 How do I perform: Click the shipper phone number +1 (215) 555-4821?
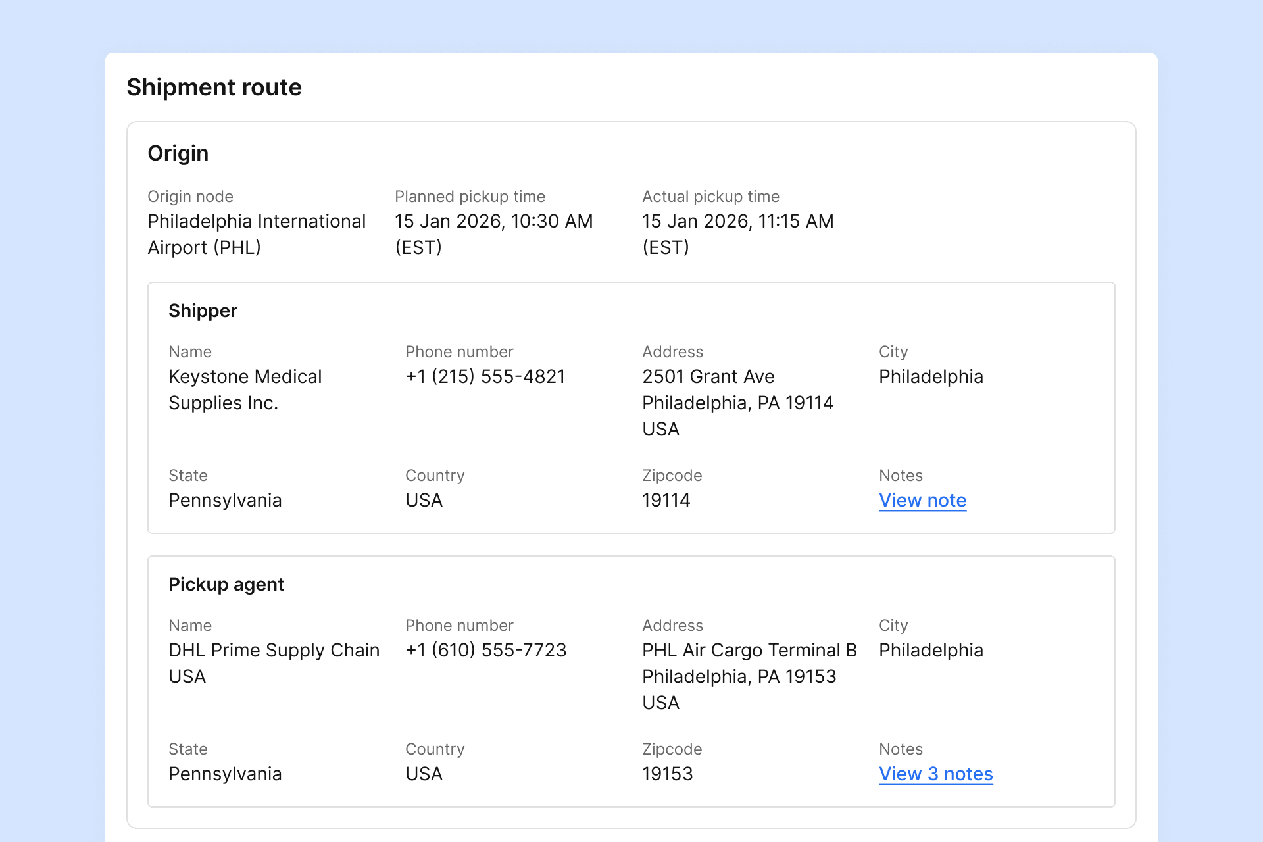485,377
